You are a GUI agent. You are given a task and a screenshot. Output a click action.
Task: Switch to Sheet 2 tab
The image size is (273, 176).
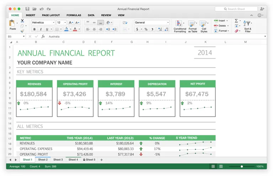coord(43,160)
